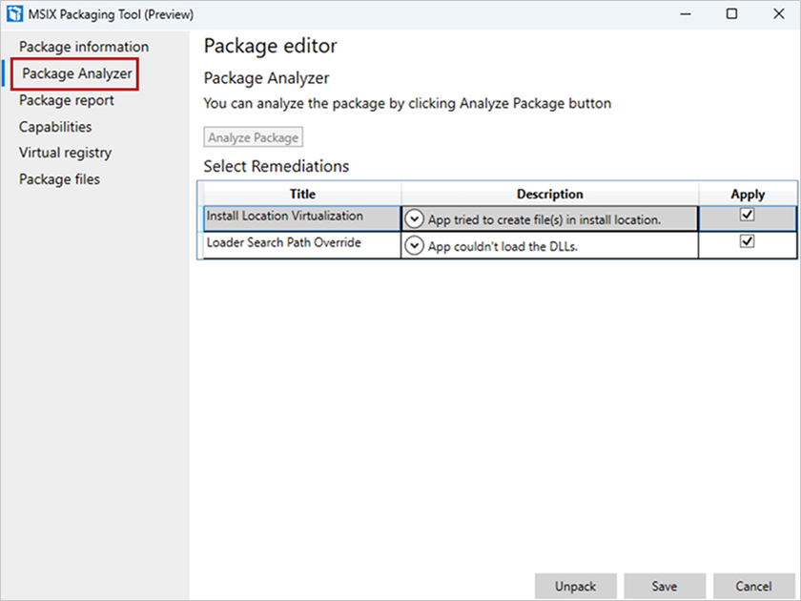This screenshot has height=601, width=801.
Task: Uncheck Apply for Install Location Virtualization
Action: 747,215
